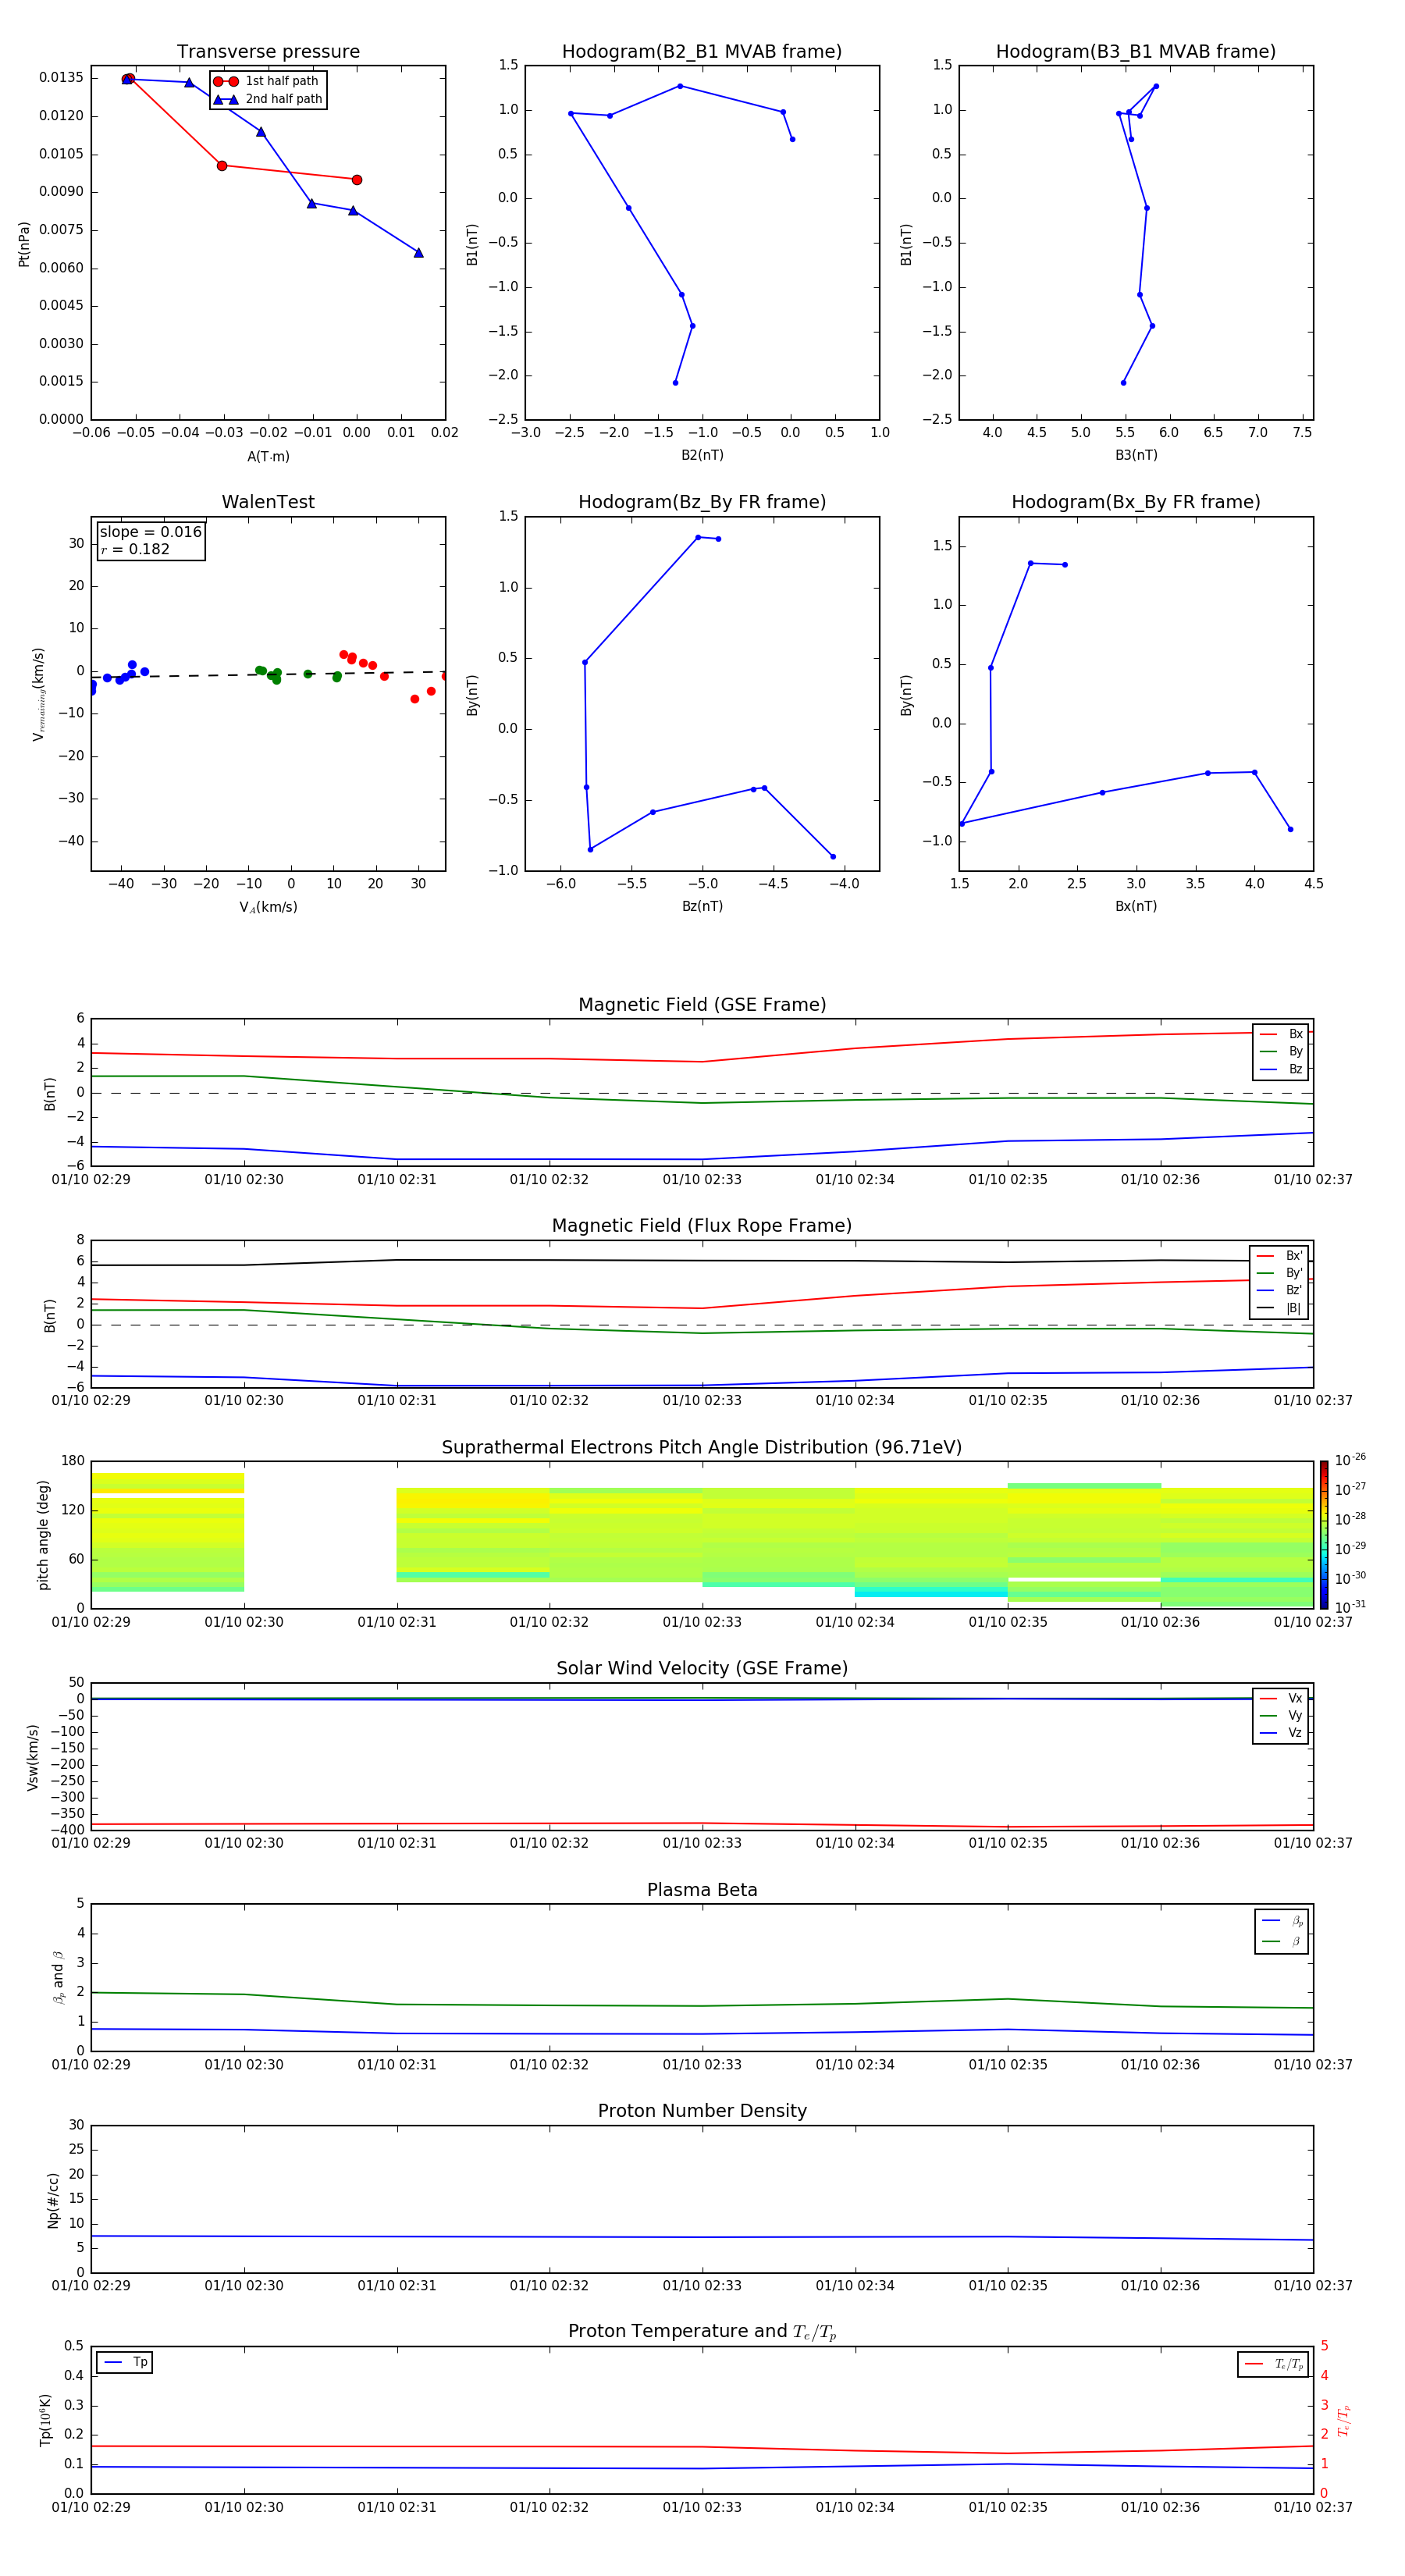The image size is (1405, 2576).
Task: Click the '10^-31' label on color bar
Action: tap(1350, 1607)
